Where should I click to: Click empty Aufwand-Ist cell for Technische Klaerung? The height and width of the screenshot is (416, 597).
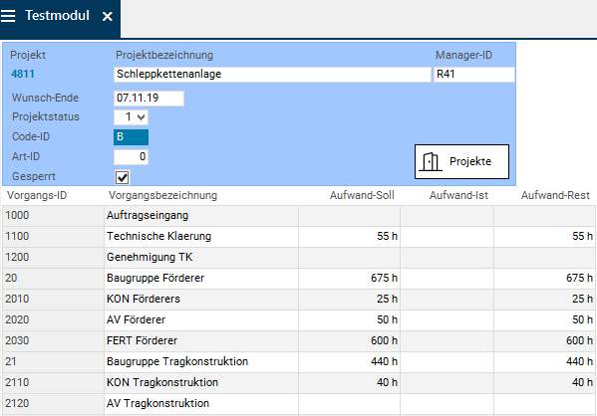[447, 237]
